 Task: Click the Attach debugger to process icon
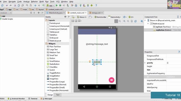tap(68, 5)
